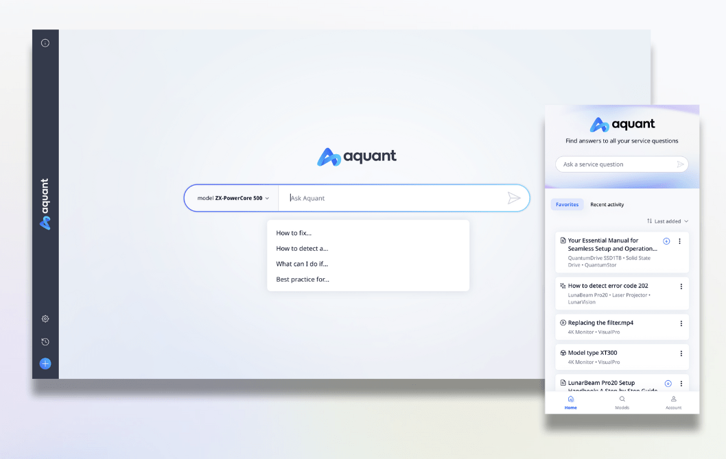
Task: Click the Find answers to all your service questions text
Action: 622,141
